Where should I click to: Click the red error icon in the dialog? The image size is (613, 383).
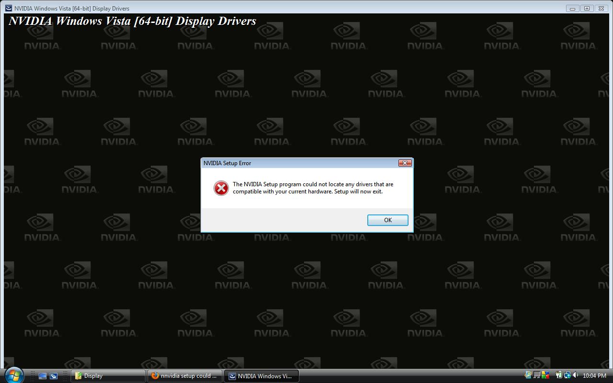[221, 188]
